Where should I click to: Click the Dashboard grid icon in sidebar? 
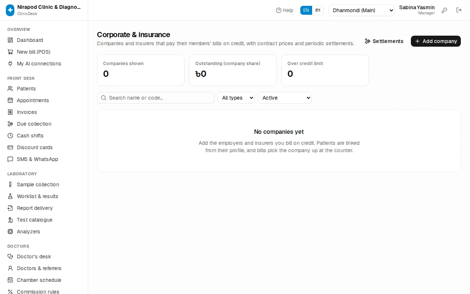point(10,40)
